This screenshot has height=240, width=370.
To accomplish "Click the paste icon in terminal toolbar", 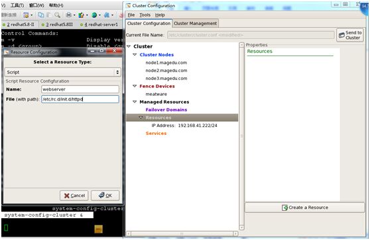I will tap(49, 15).
